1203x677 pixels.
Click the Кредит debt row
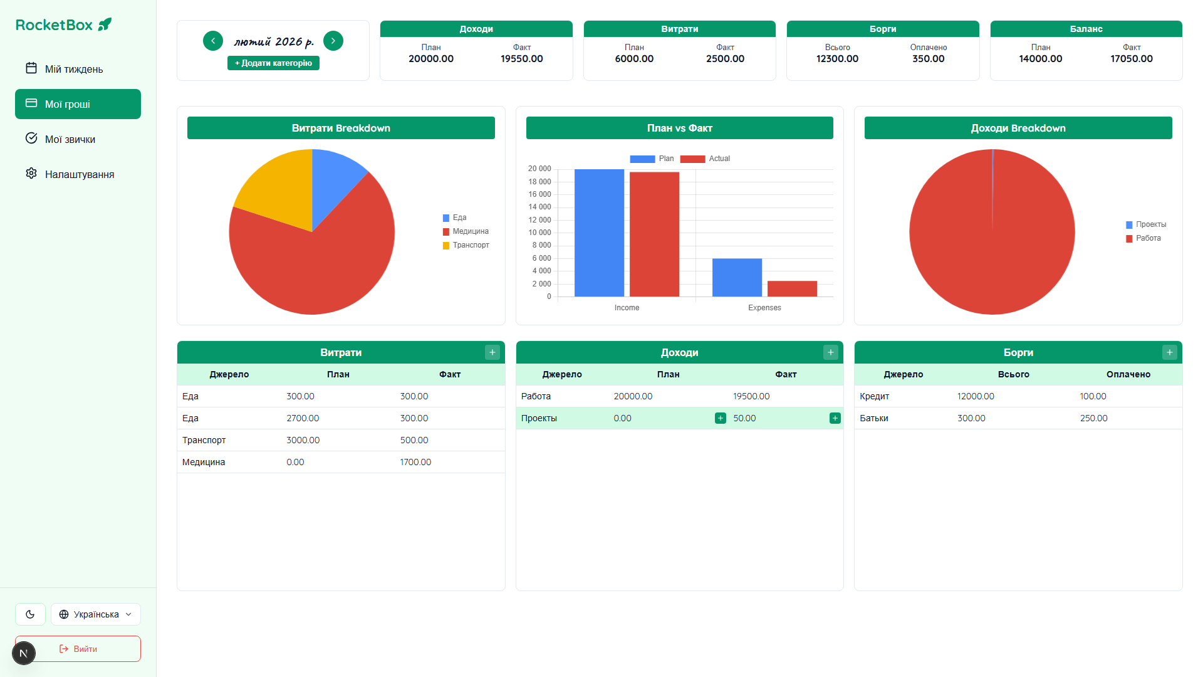[1018, 396]
